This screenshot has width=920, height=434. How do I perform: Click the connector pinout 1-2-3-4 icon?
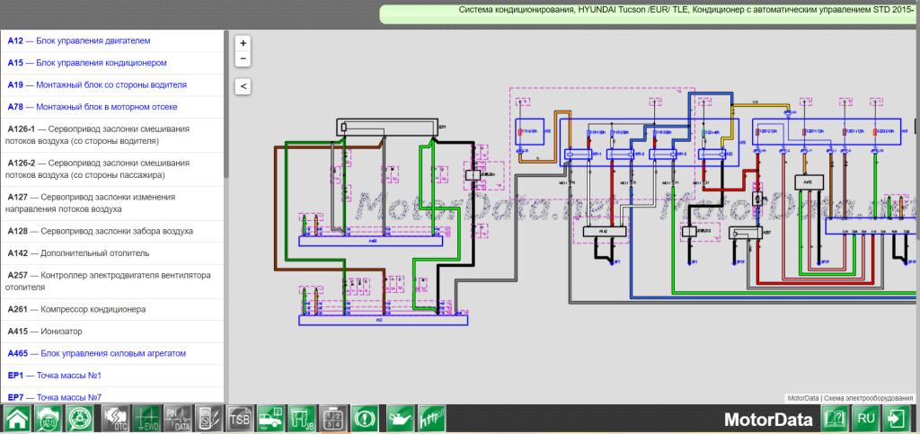click(334, 419)
